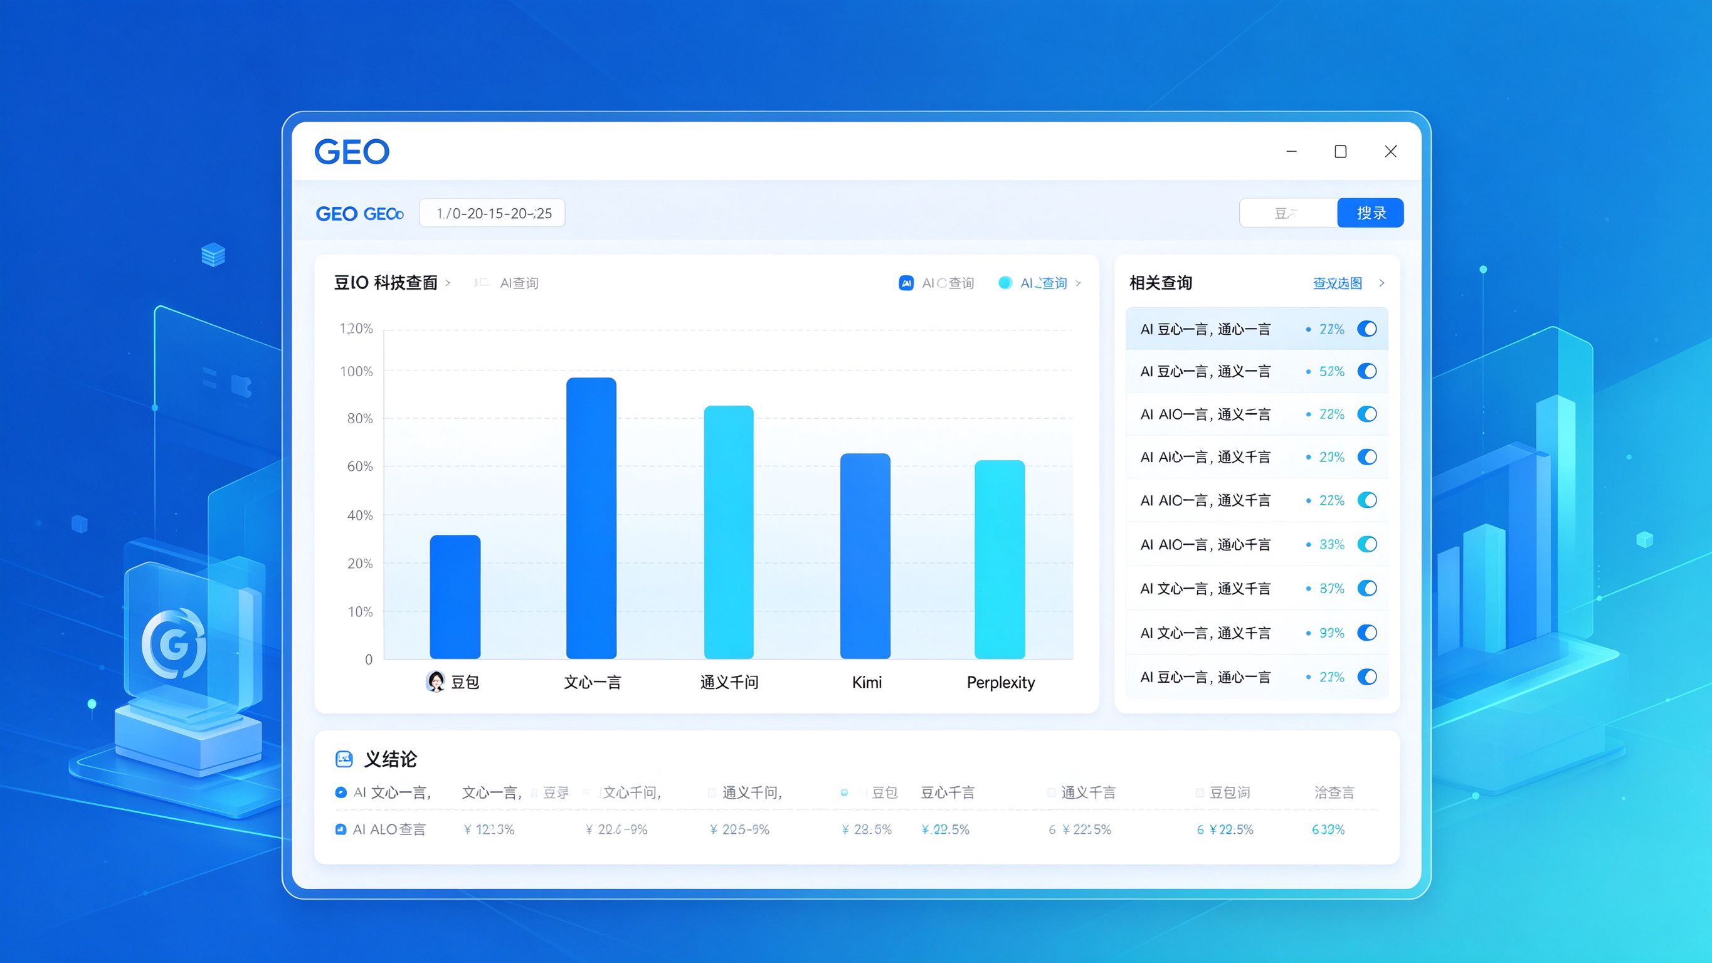Screen dimensions: 1712x963
Task: Click the blue 搜录 button
Action: coord(1370,213)
